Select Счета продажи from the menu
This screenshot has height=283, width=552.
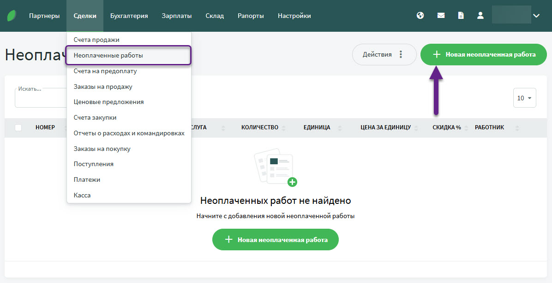point(96,40)
